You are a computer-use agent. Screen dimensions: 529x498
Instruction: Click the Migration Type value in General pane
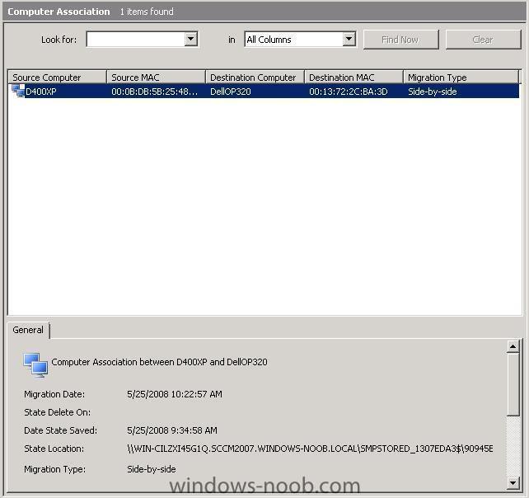point(151,469)
